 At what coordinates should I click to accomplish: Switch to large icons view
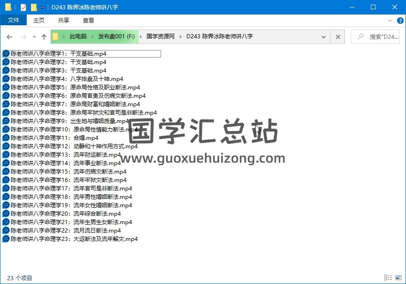tap(399, 278)
